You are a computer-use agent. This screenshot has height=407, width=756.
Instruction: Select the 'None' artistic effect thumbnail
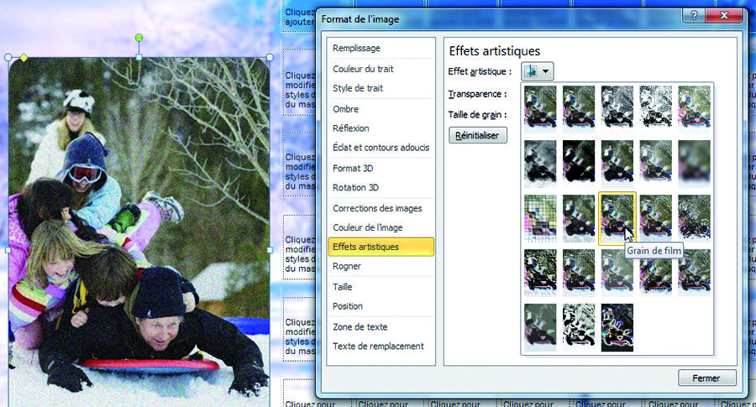click(540, 108)
